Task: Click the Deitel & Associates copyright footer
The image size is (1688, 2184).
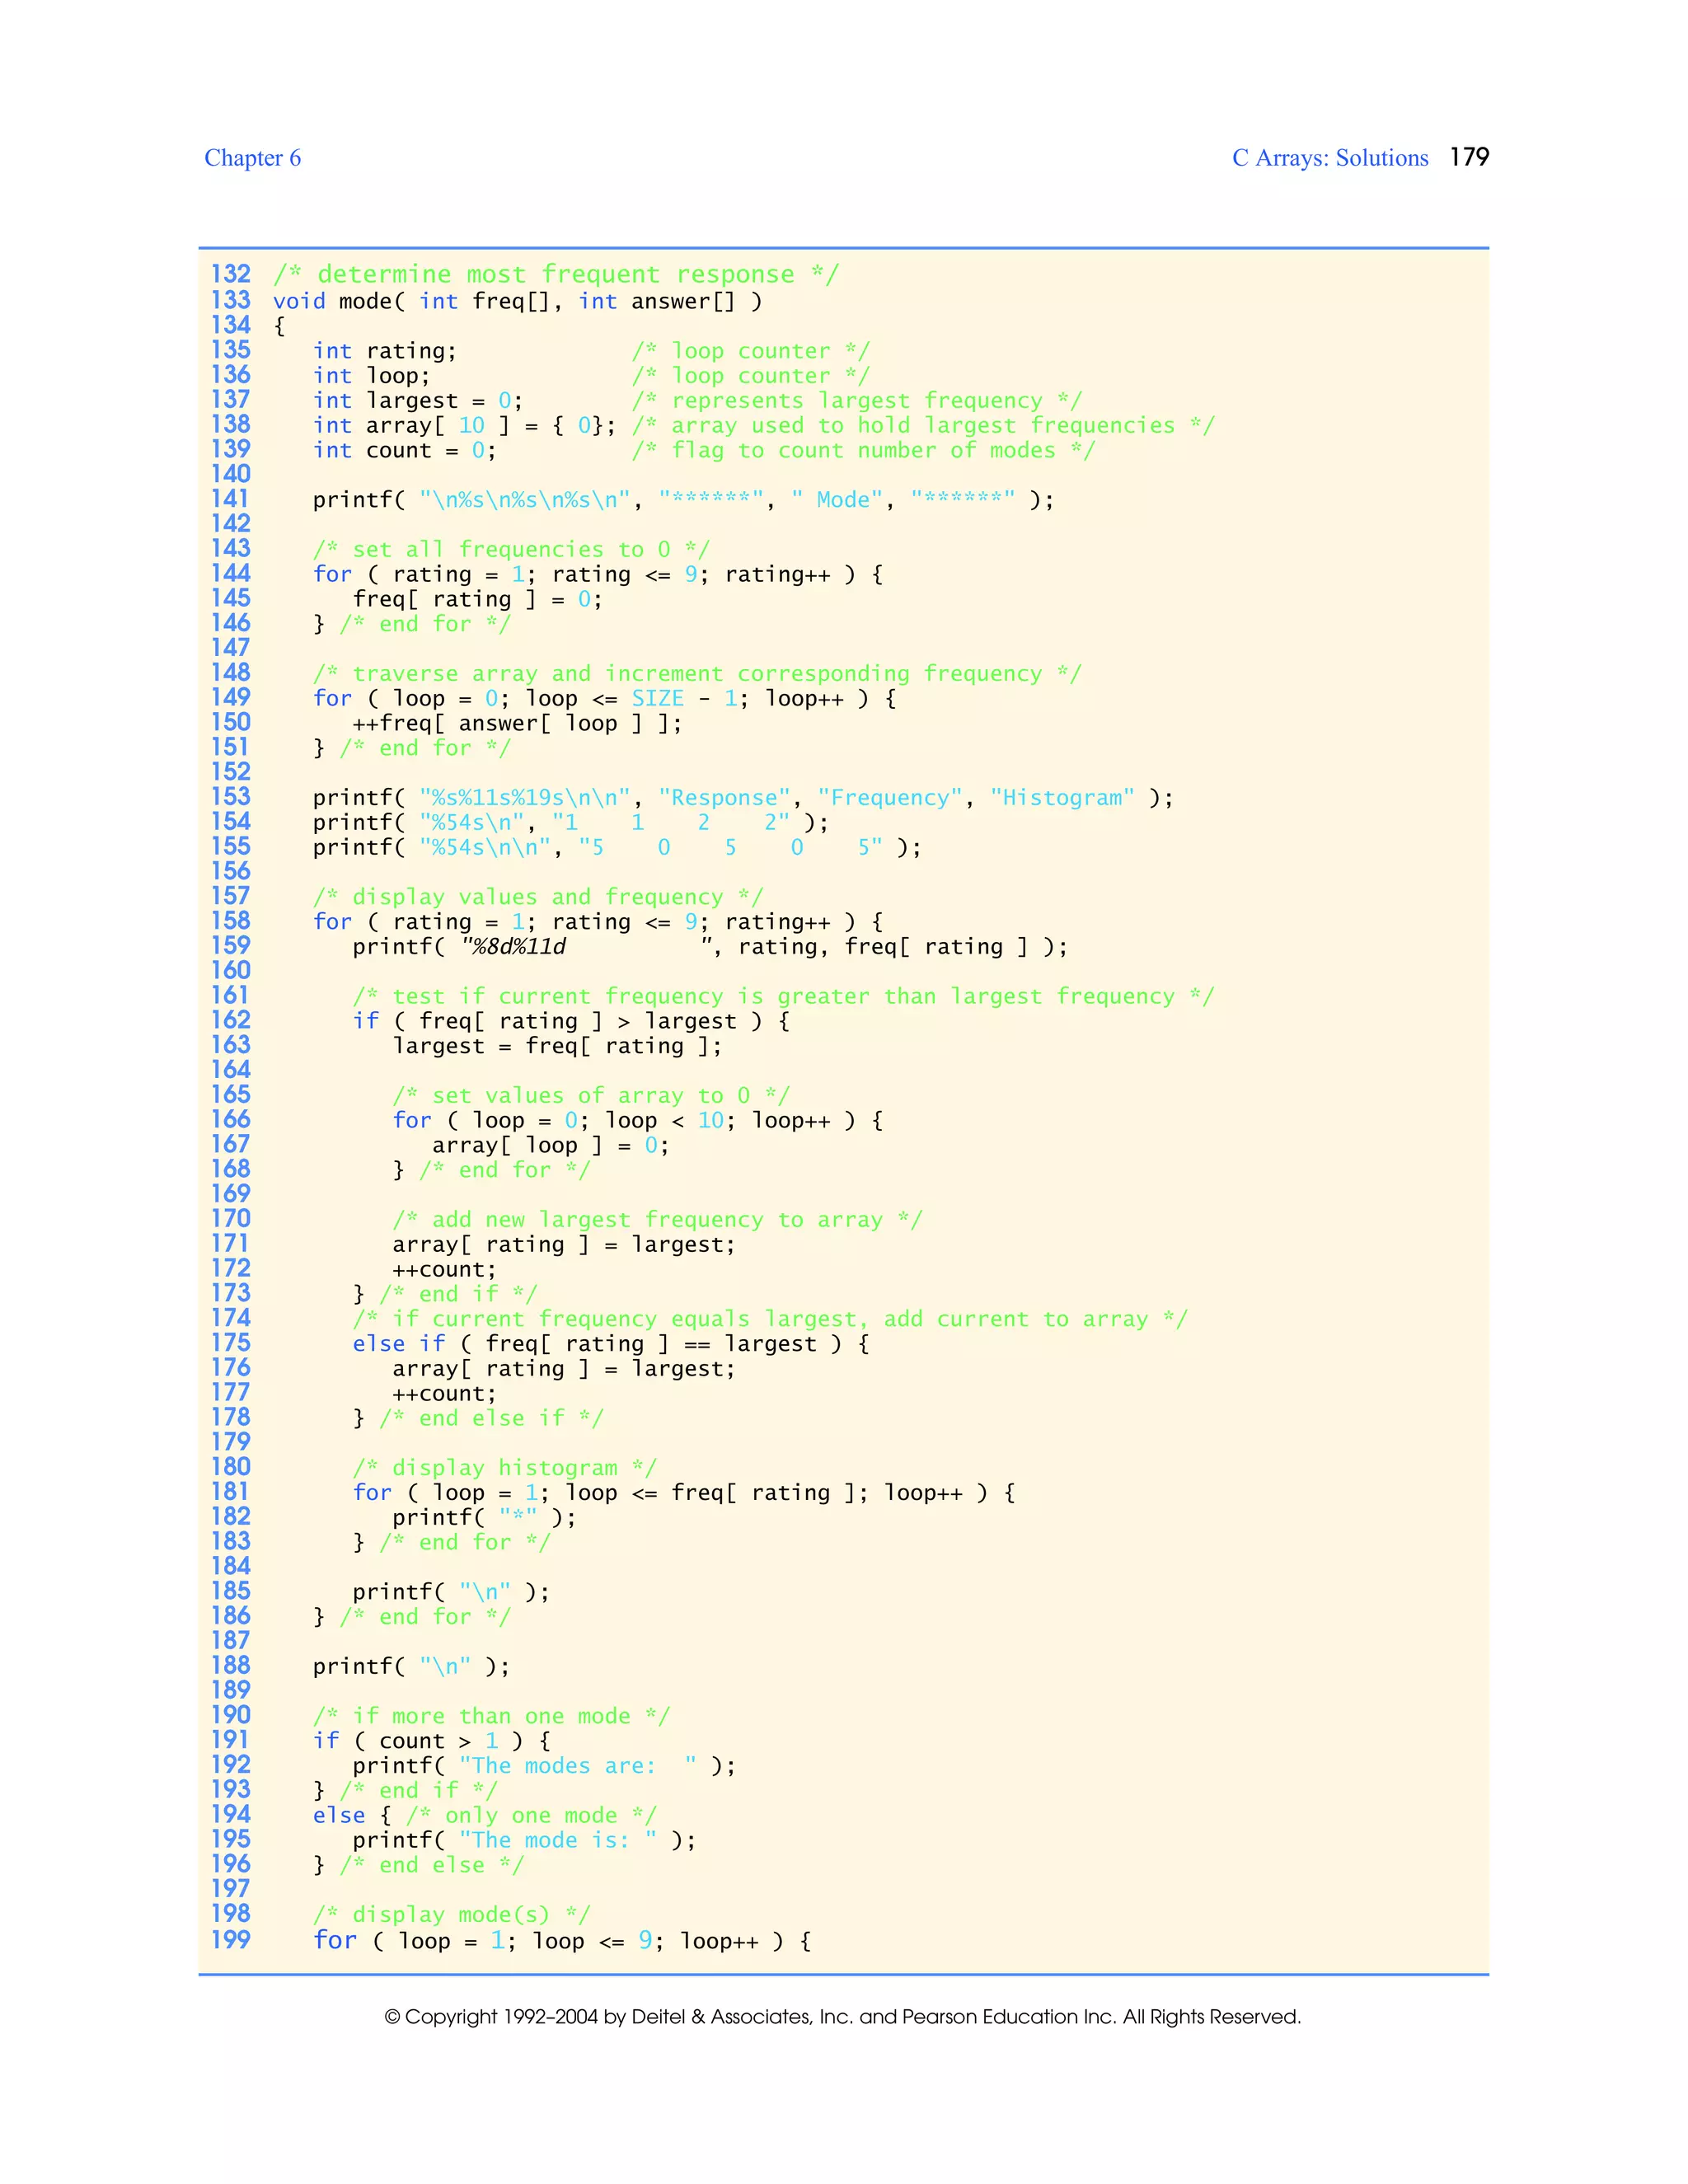Action: click(x=842, y=2017)
